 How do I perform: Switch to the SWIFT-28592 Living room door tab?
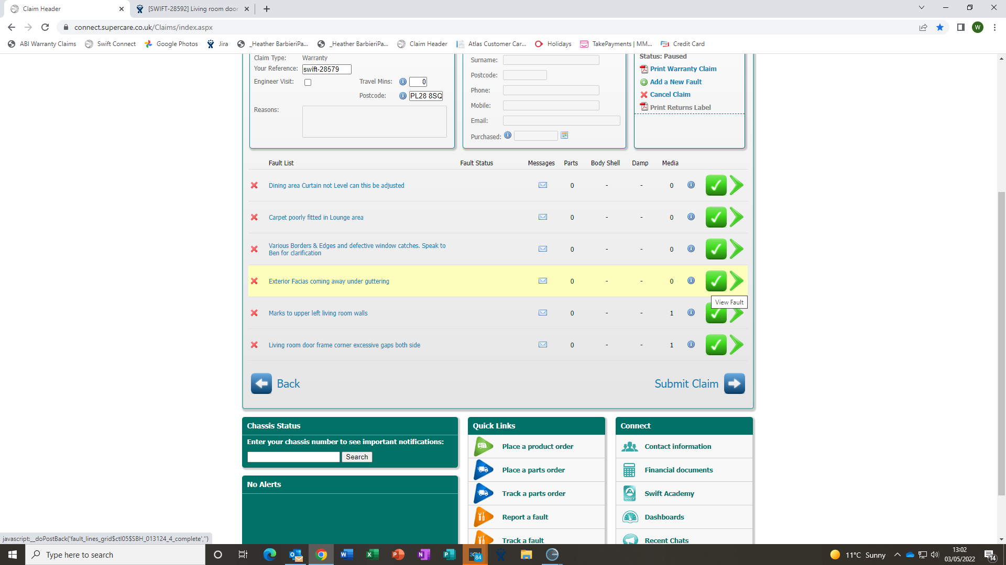192,9
